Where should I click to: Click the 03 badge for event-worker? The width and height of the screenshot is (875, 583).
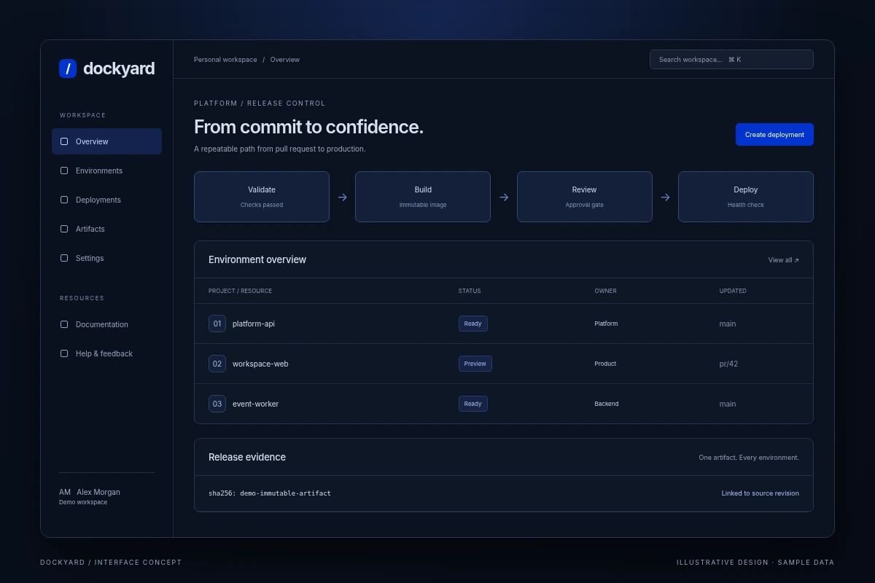click(217, 404)
